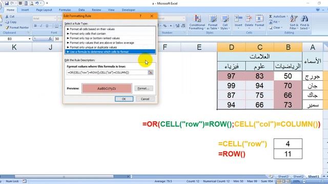The height and width of the screenshot is (184, 328).
Task: Click the horizontal scrollbar thumb
Action: tap(64, 177)
